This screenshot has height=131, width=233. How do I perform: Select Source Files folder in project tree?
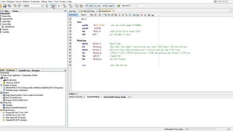point(7,24)
